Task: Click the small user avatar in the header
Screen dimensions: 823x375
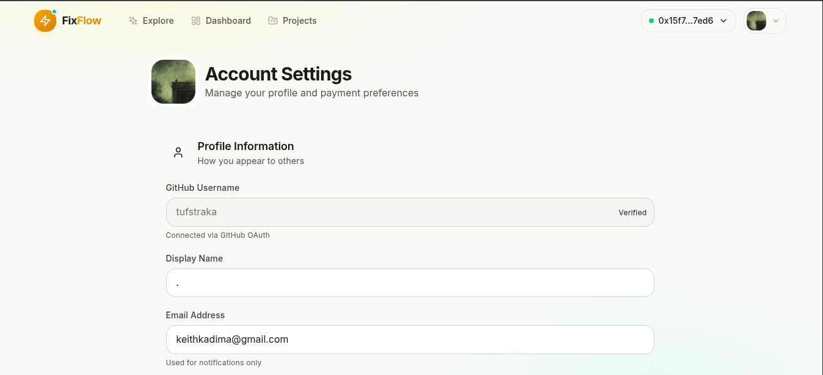Action: click(756, 21)
